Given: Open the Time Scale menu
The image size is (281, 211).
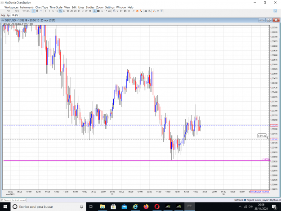Looking at the screenshot, I should pyautogui.click(x=56, y=7).
